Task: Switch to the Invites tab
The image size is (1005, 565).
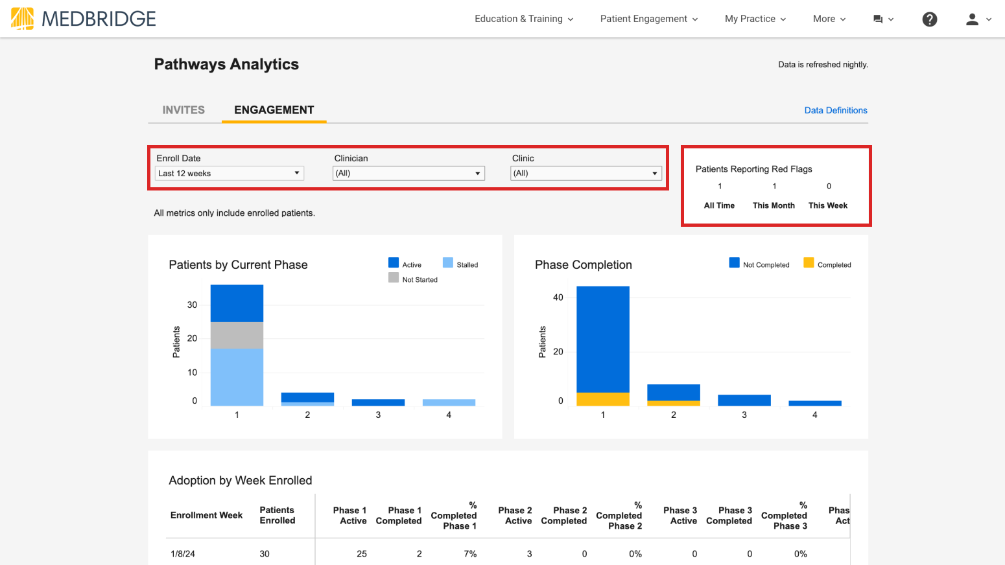Action: click(x=183, y=110)
